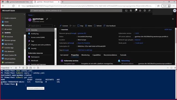The image size is (177, 100).
Task: Open Cloud Shell settings gear
Action: 23,68
